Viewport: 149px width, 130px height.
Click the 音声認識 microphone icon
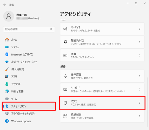click(x=65, y=76)
